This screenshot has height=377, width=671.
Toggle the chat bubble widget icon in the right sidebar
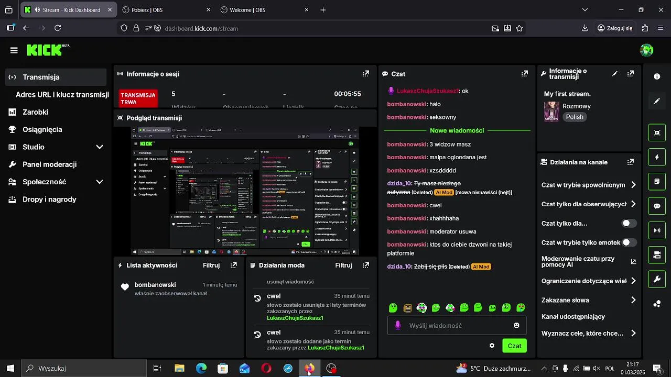coord(657,206)
